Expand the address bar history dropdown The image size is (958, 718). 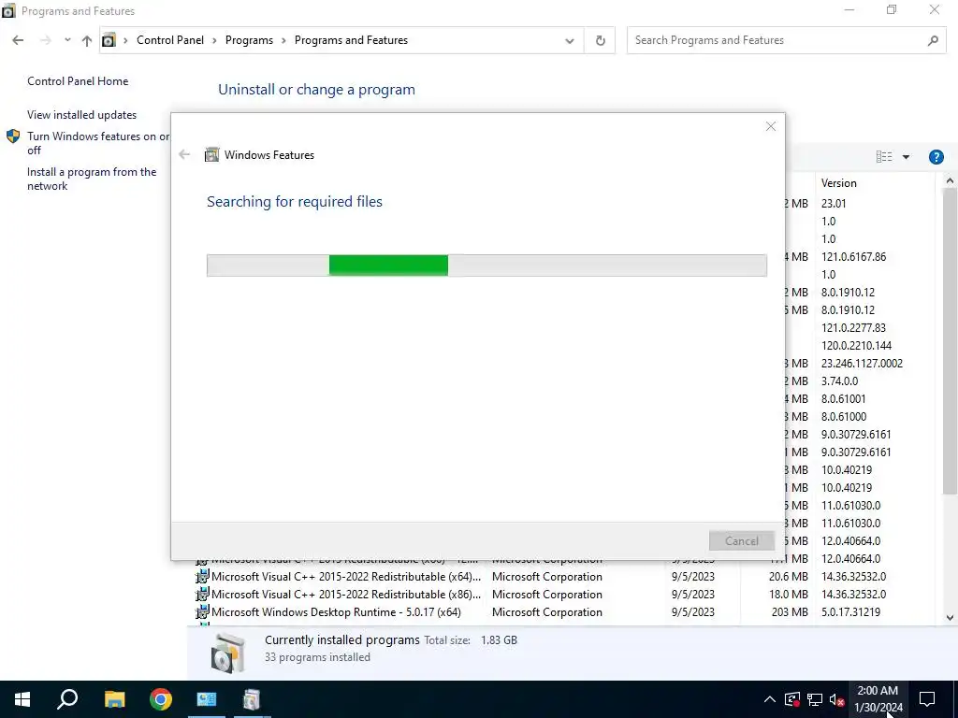point(570,41)
